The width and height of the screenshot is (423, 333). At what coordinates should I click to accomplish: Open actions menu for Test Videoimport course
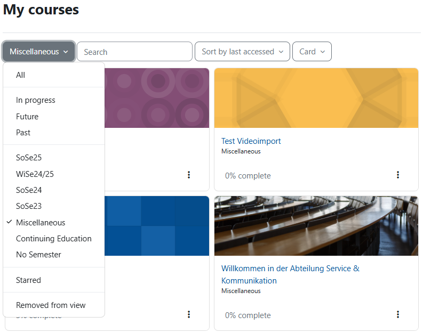click(x=397, y=175)
